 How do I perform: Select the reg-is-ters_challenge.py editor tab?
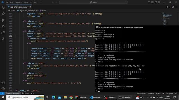19,7
